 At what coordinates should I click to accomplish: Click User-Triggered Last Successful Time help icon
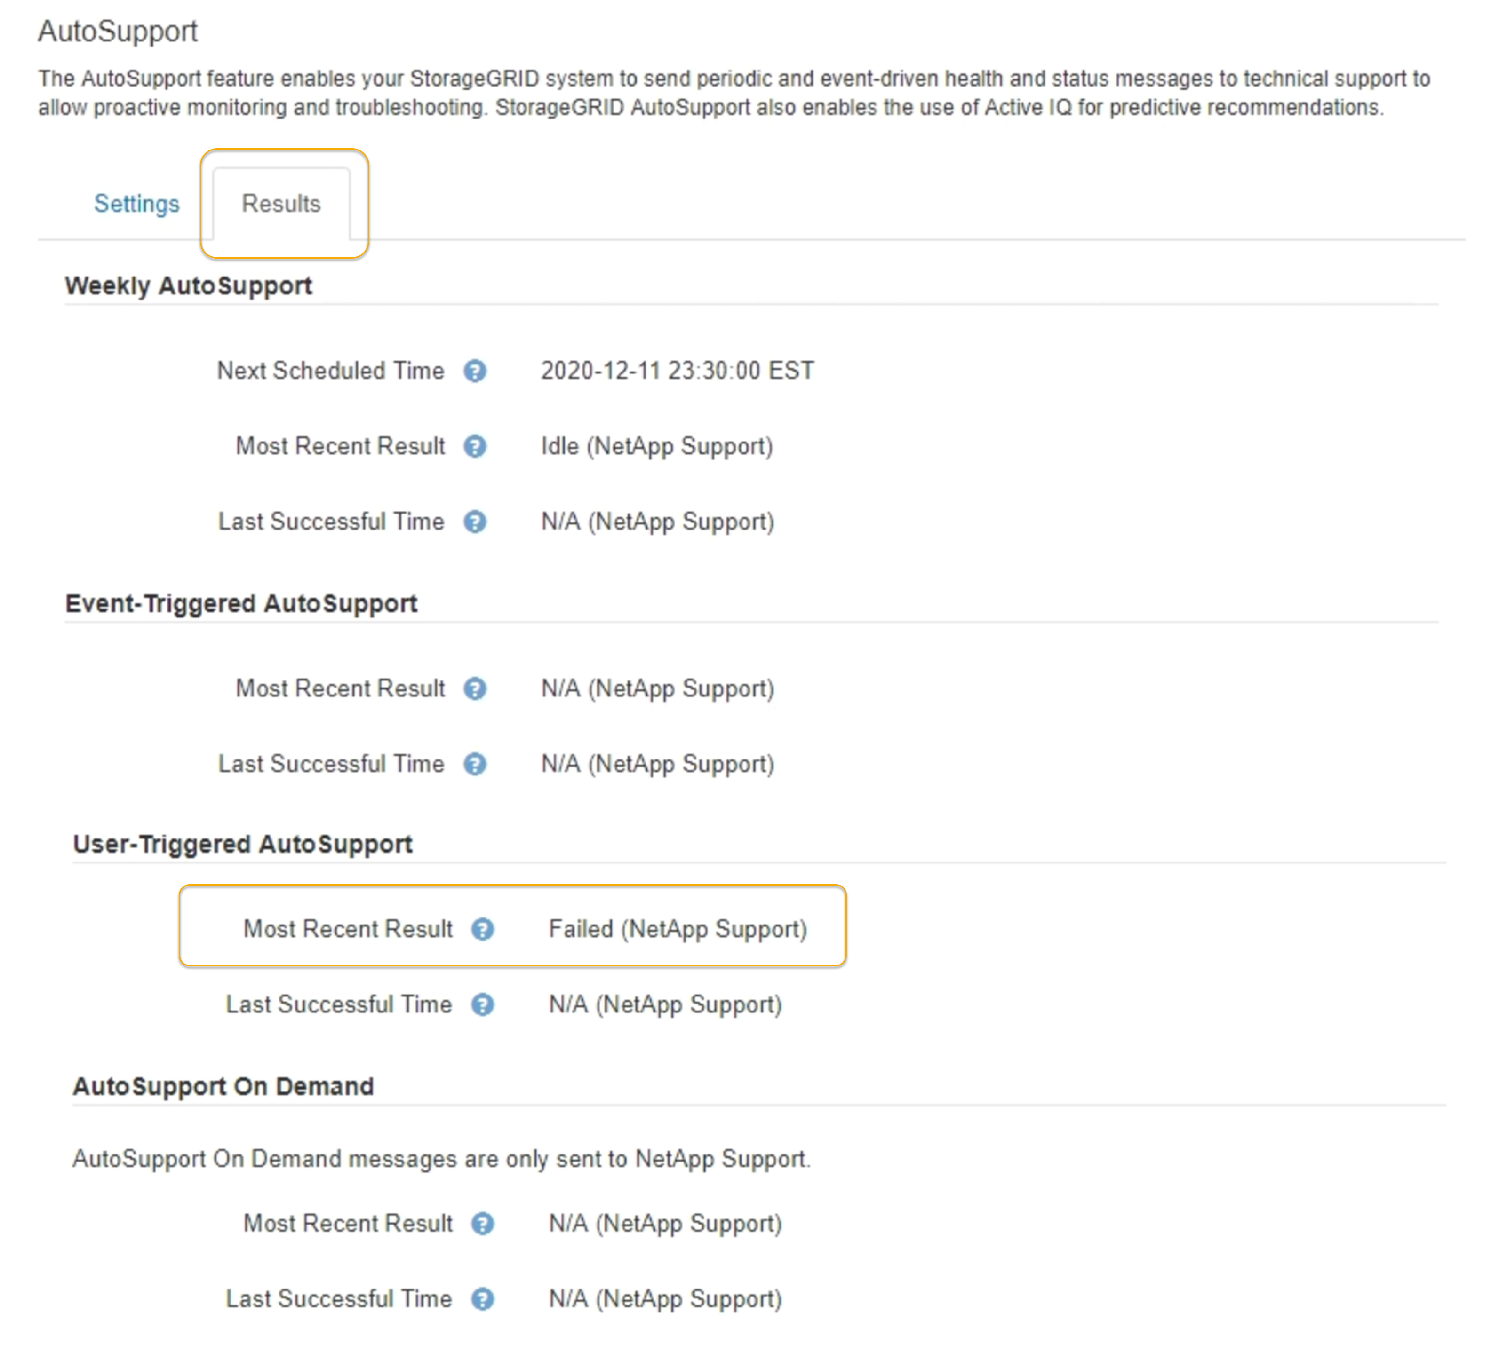(482, 1004)
